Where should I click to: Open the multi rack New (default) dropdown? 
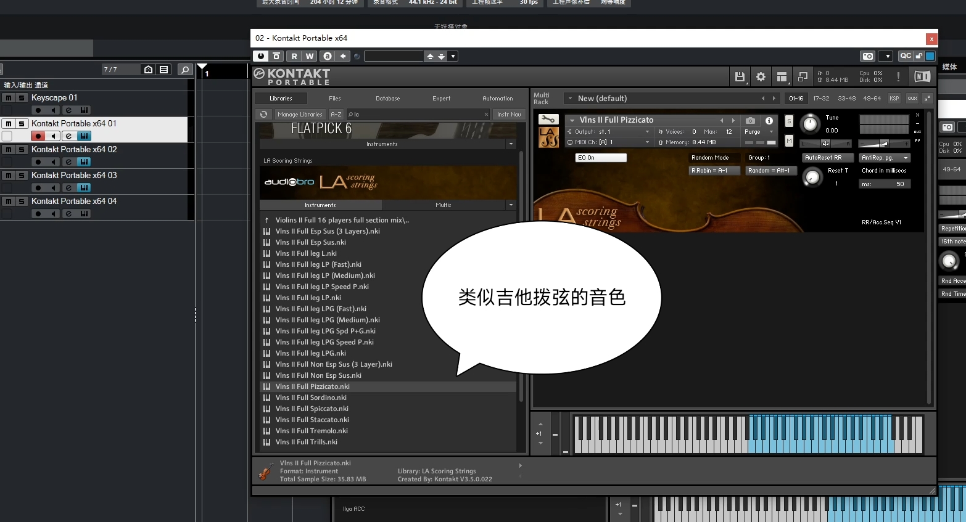click(x=570, y=98)
